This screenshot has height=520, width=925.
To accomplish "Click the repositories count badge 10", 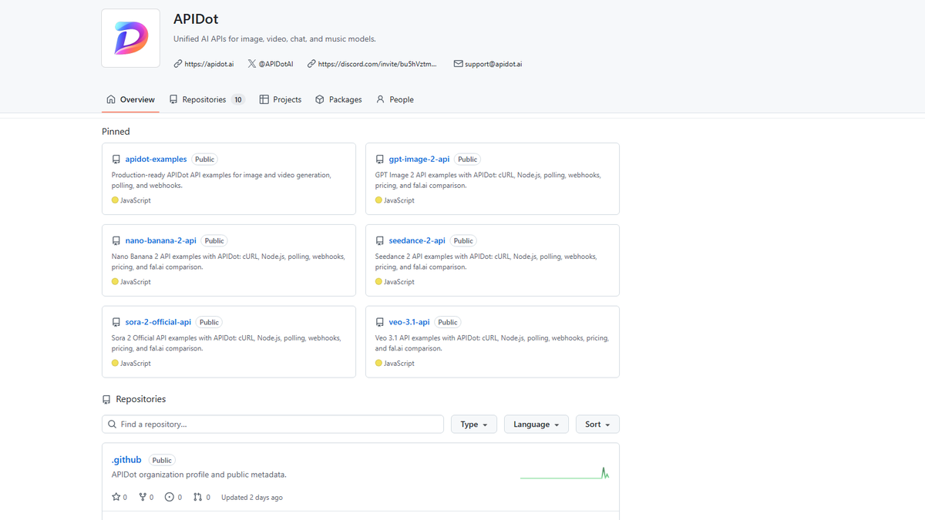I will coord(238,99).
